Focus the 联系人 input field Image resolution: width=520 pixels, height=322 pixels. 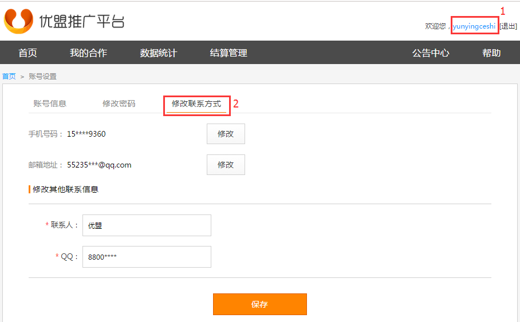click(x=147, y=225)
